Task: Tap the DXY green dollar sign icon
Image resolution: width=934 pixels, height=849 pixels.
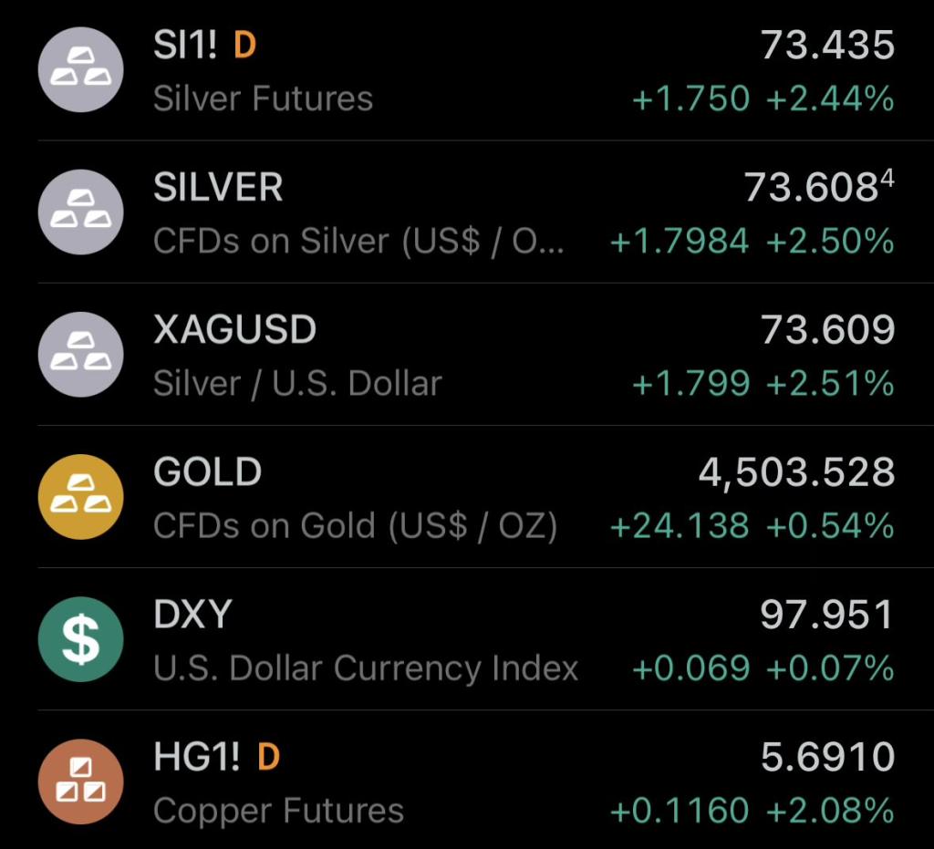Action: (80, 639)
